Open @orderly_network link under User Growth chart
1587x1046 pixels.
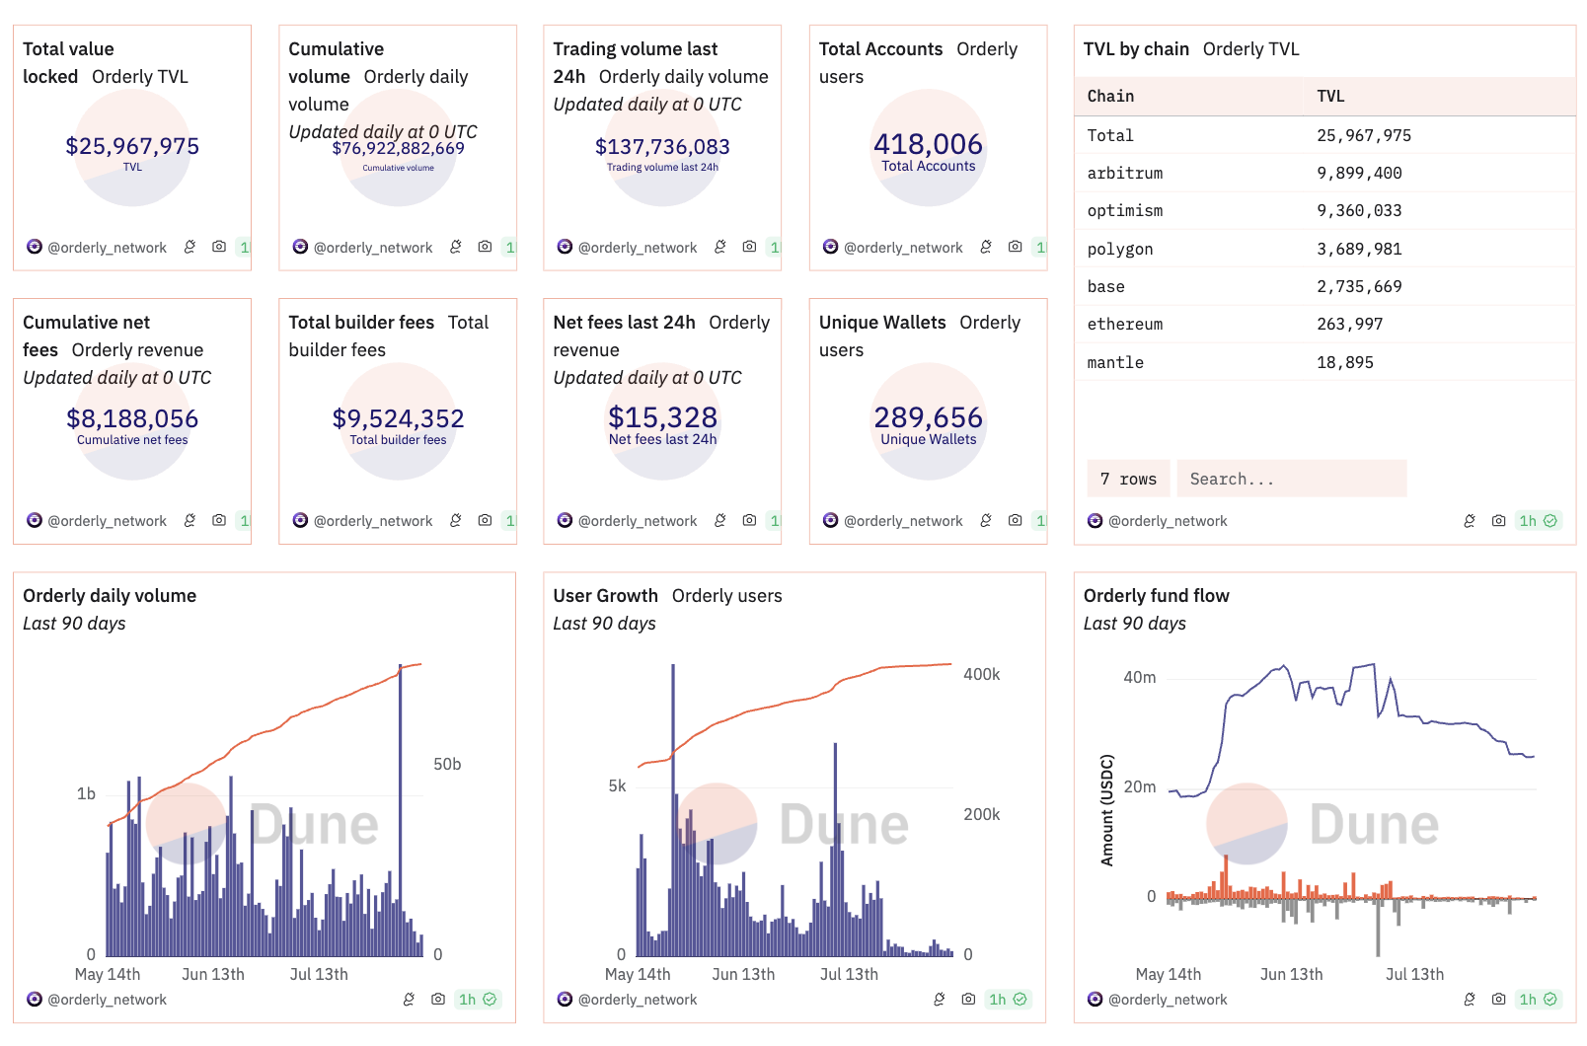point(637,1000)
